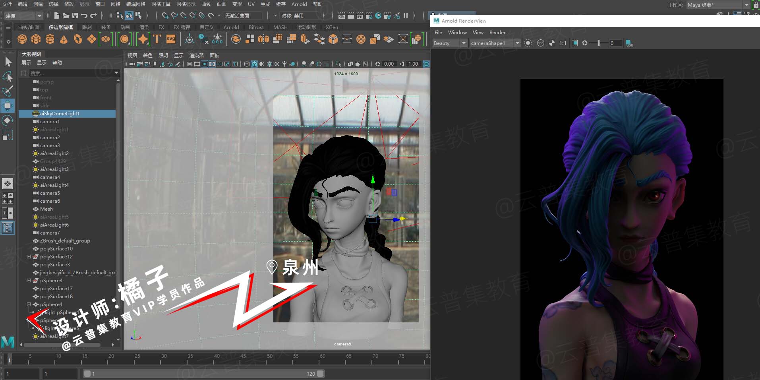Toggle the 1:1 real size button
This screenshot has height=380, width=760.
563,43
